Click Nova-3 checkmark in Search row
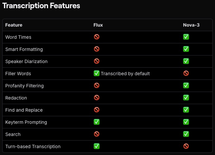 tap(186, 134)
